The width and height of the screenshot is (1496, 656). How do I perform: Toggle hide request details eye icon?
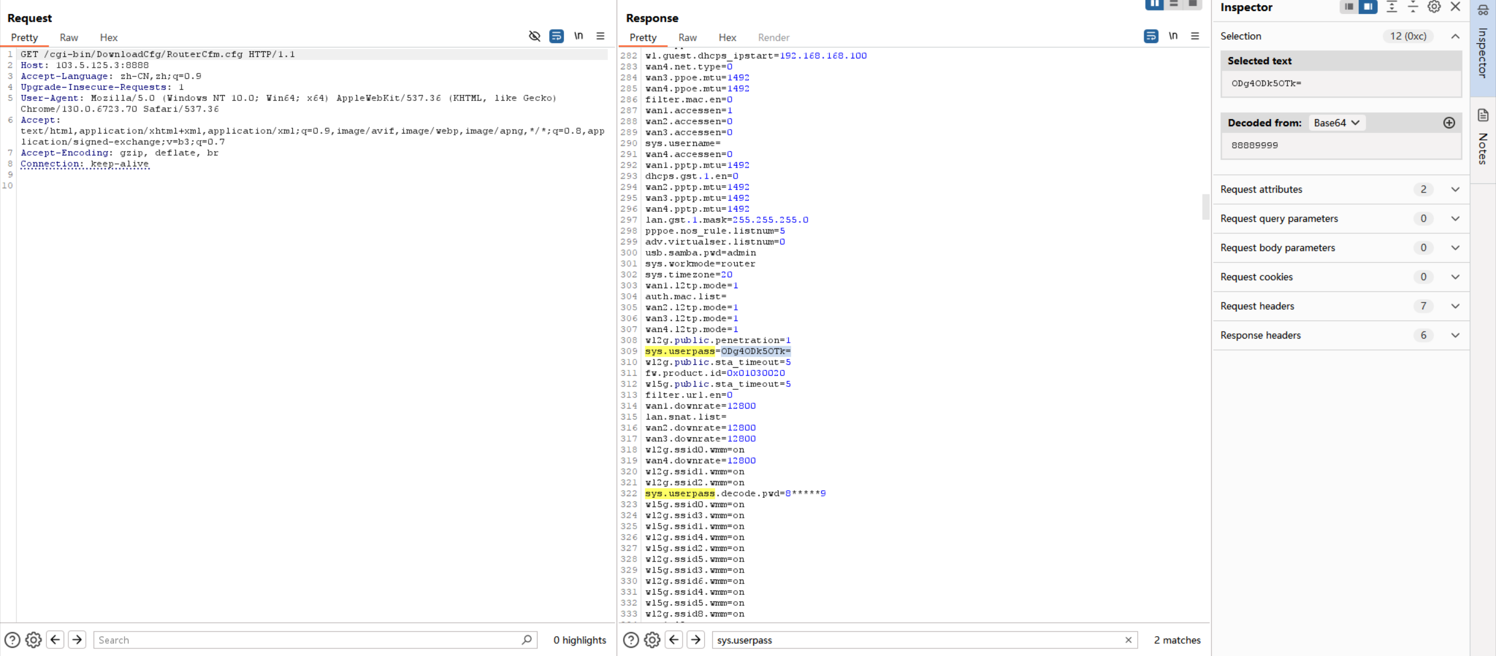click(534, 36)
